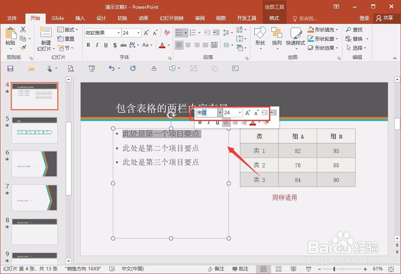The image size is (401, 274).
Task: Toggle Bold in the mini toolbar
Action: 200,123
